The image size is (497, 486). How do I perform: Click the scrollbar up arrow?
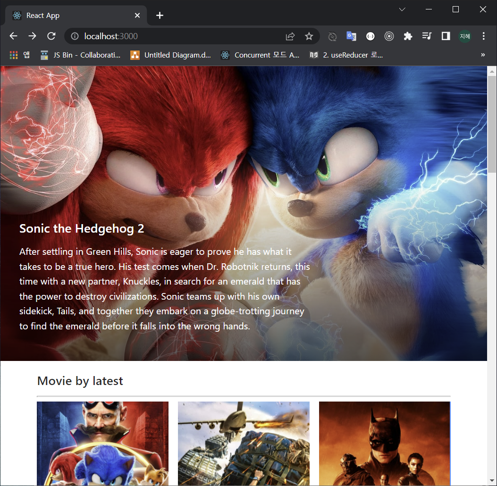[x=492, y=71]
